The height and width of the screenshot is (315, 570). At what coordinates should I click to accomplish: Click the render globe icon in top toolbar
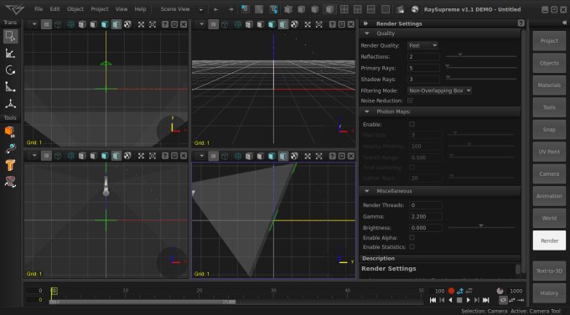(x=415, y=9)
